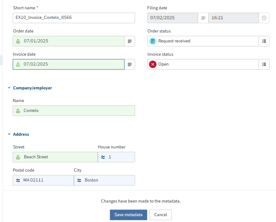Click the Request received status icon
Image resolution: width=276 pixels, height=222 pixels.
153,41
